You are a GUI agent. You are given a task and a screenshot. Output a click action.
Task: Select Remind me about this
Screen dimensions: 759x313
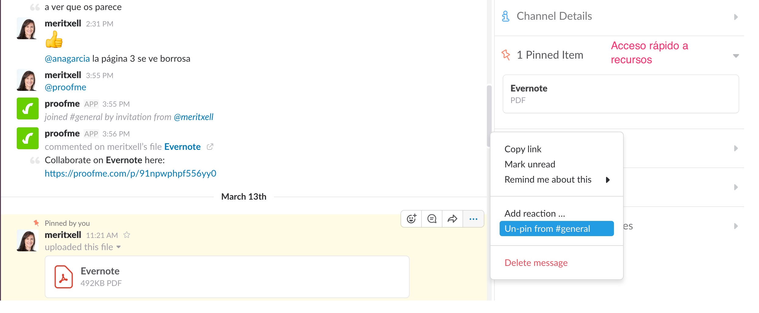point(556,180)
